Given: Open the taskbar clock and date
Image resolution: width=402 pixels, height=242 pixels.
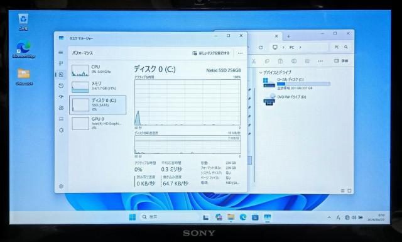Looking at the screenshot, I should click(x=376, y=217).
